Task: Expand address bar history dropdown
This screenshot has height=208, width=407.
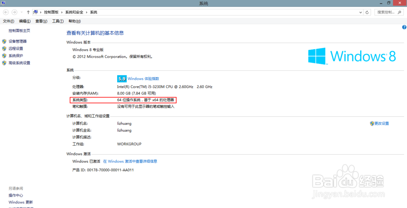Action: point(361,12)
